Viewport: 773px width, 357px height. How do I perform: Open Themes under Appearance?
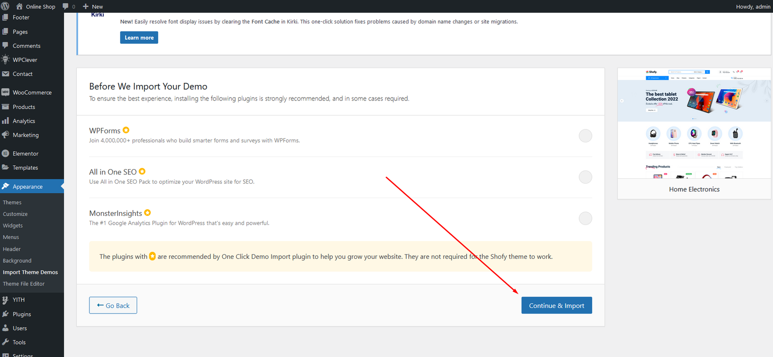12,202
